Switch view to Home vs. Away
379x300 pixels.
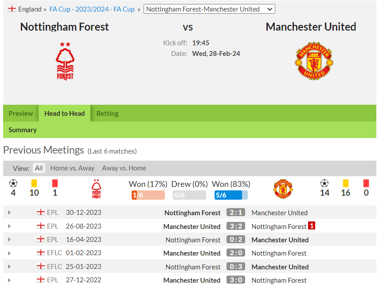tap(72, 168)
